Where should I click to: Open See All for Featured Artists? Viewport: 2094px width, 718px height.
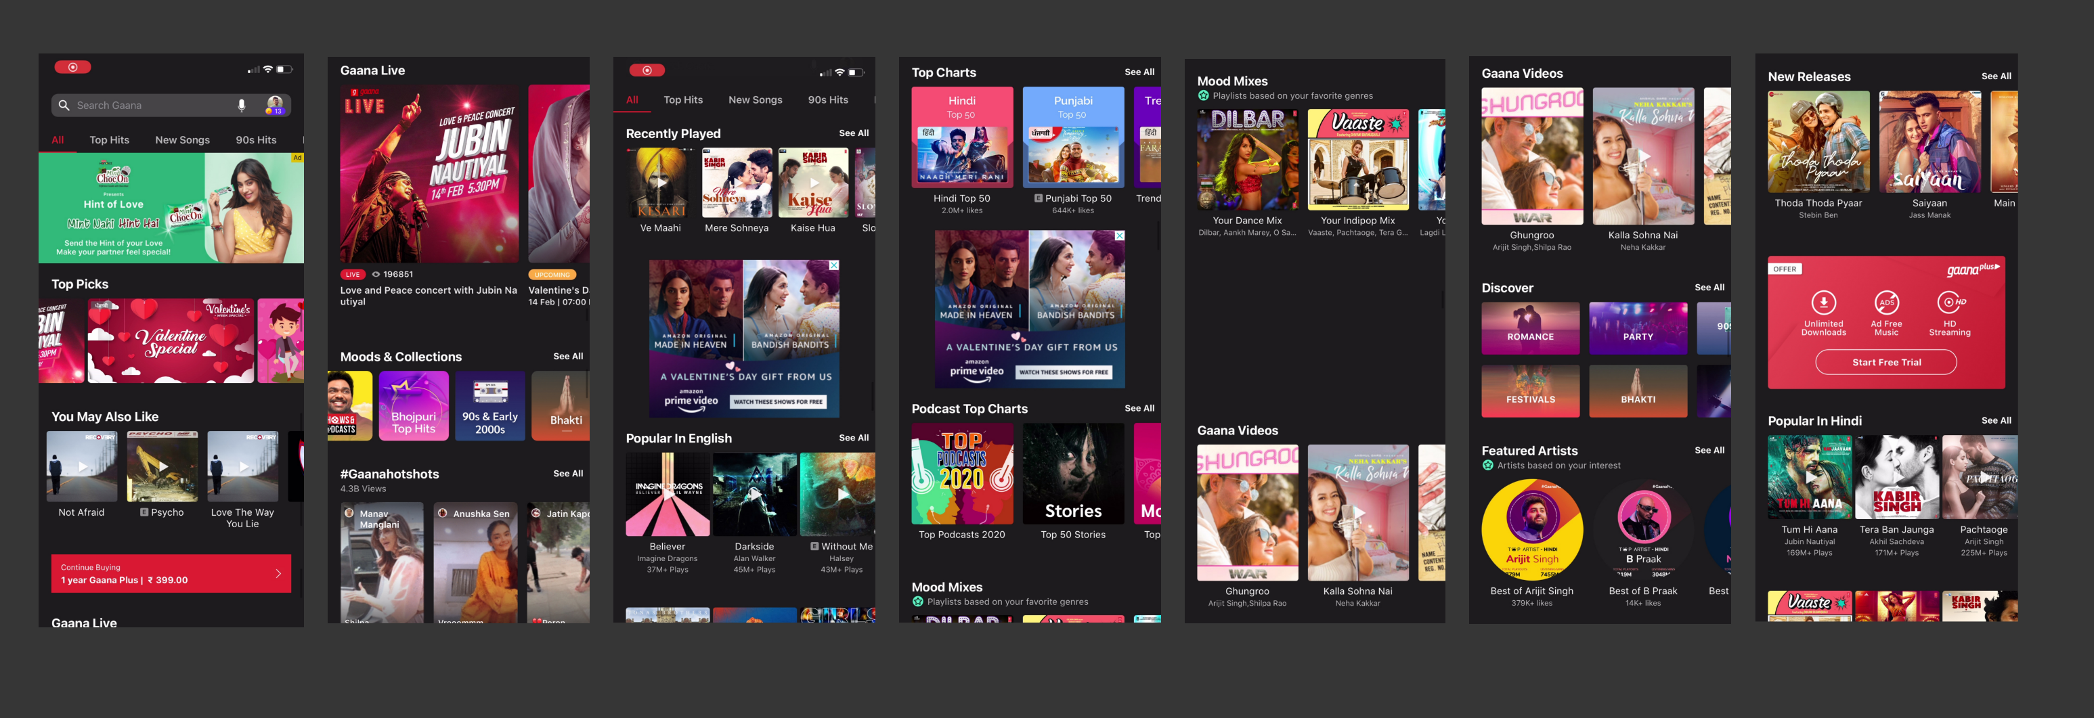coord(1709,450)
